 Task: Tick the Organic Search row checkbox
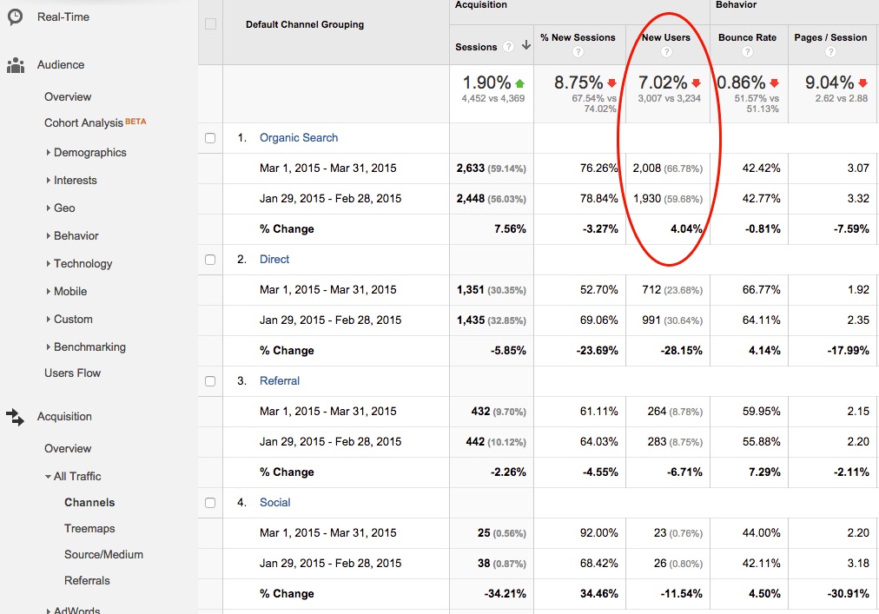pyautogui.click(x=210, y=138)
